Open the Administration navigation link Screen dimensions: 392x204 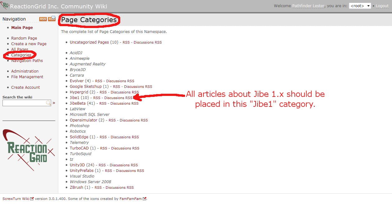25,71
